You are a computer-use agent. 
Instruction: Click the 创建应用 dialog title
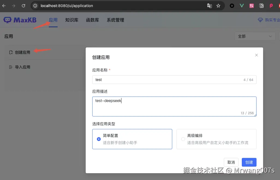pos(101,57)
